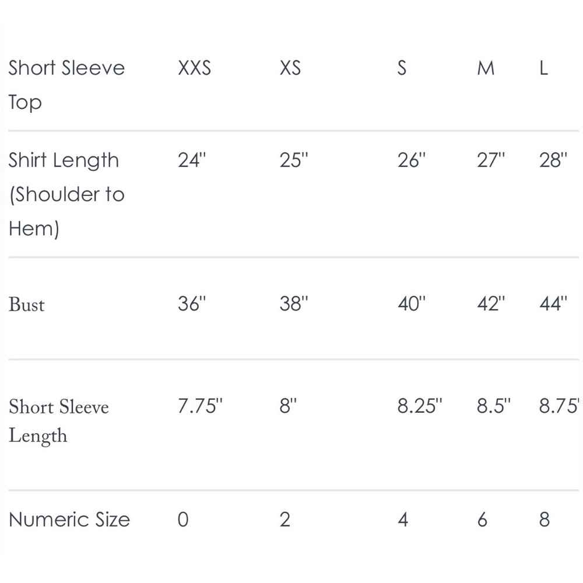The image size is (583, 583).
Task: Select the XS size column header
Action: click(x=290, y=68)
